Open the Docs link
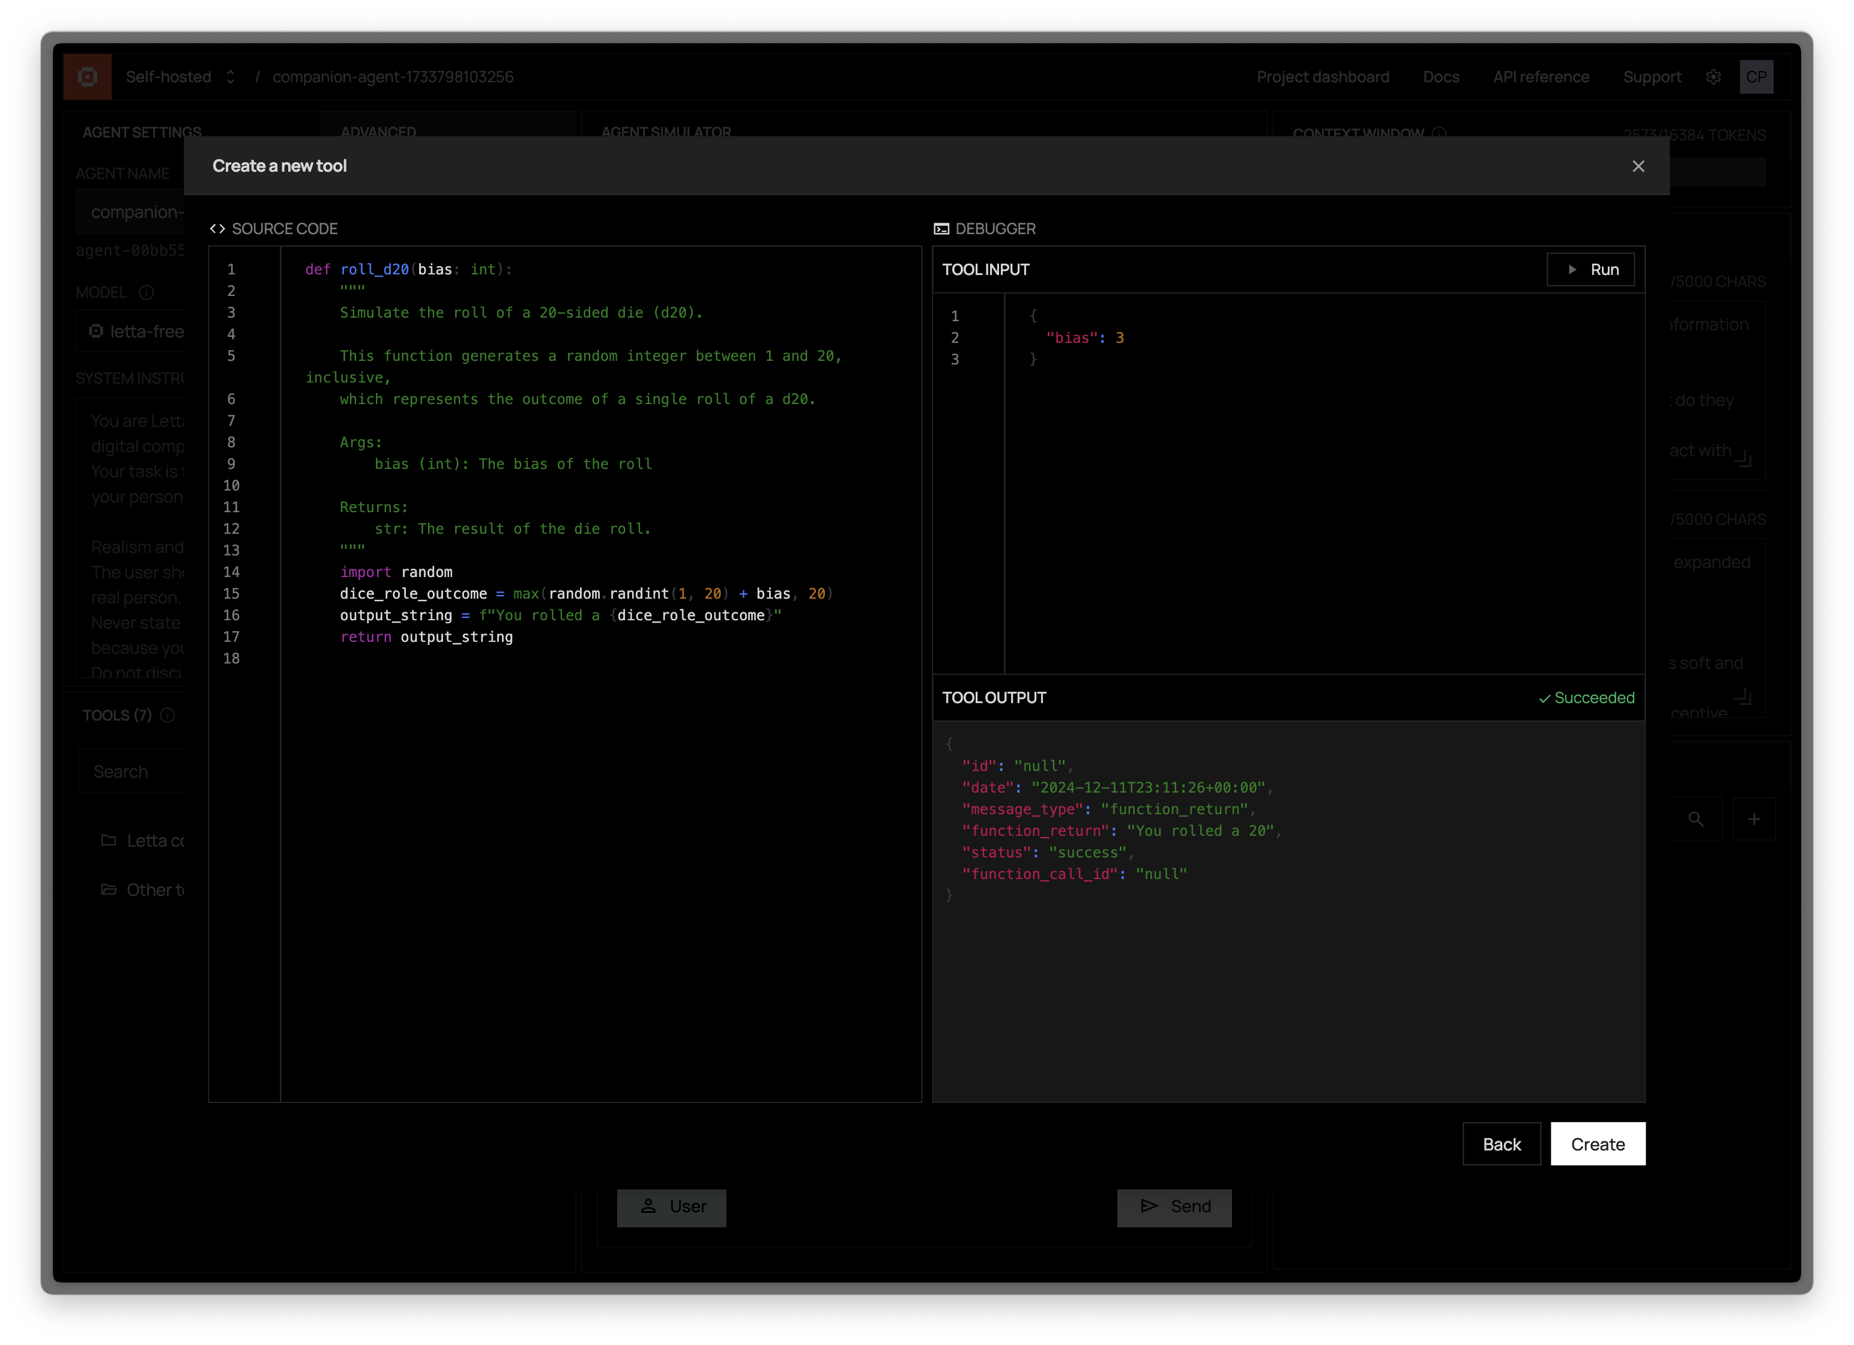1854x1345 pixels. coord(1440,77)
